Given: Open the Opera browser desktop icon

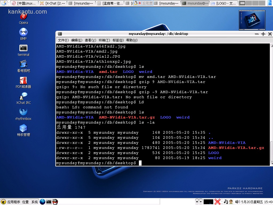Looking at the screenshot, I should pyautogui.click(x=23, y=17).
